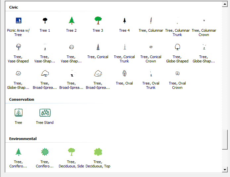Click the Civic category heading
230x177 pixels.
(14, 7)
